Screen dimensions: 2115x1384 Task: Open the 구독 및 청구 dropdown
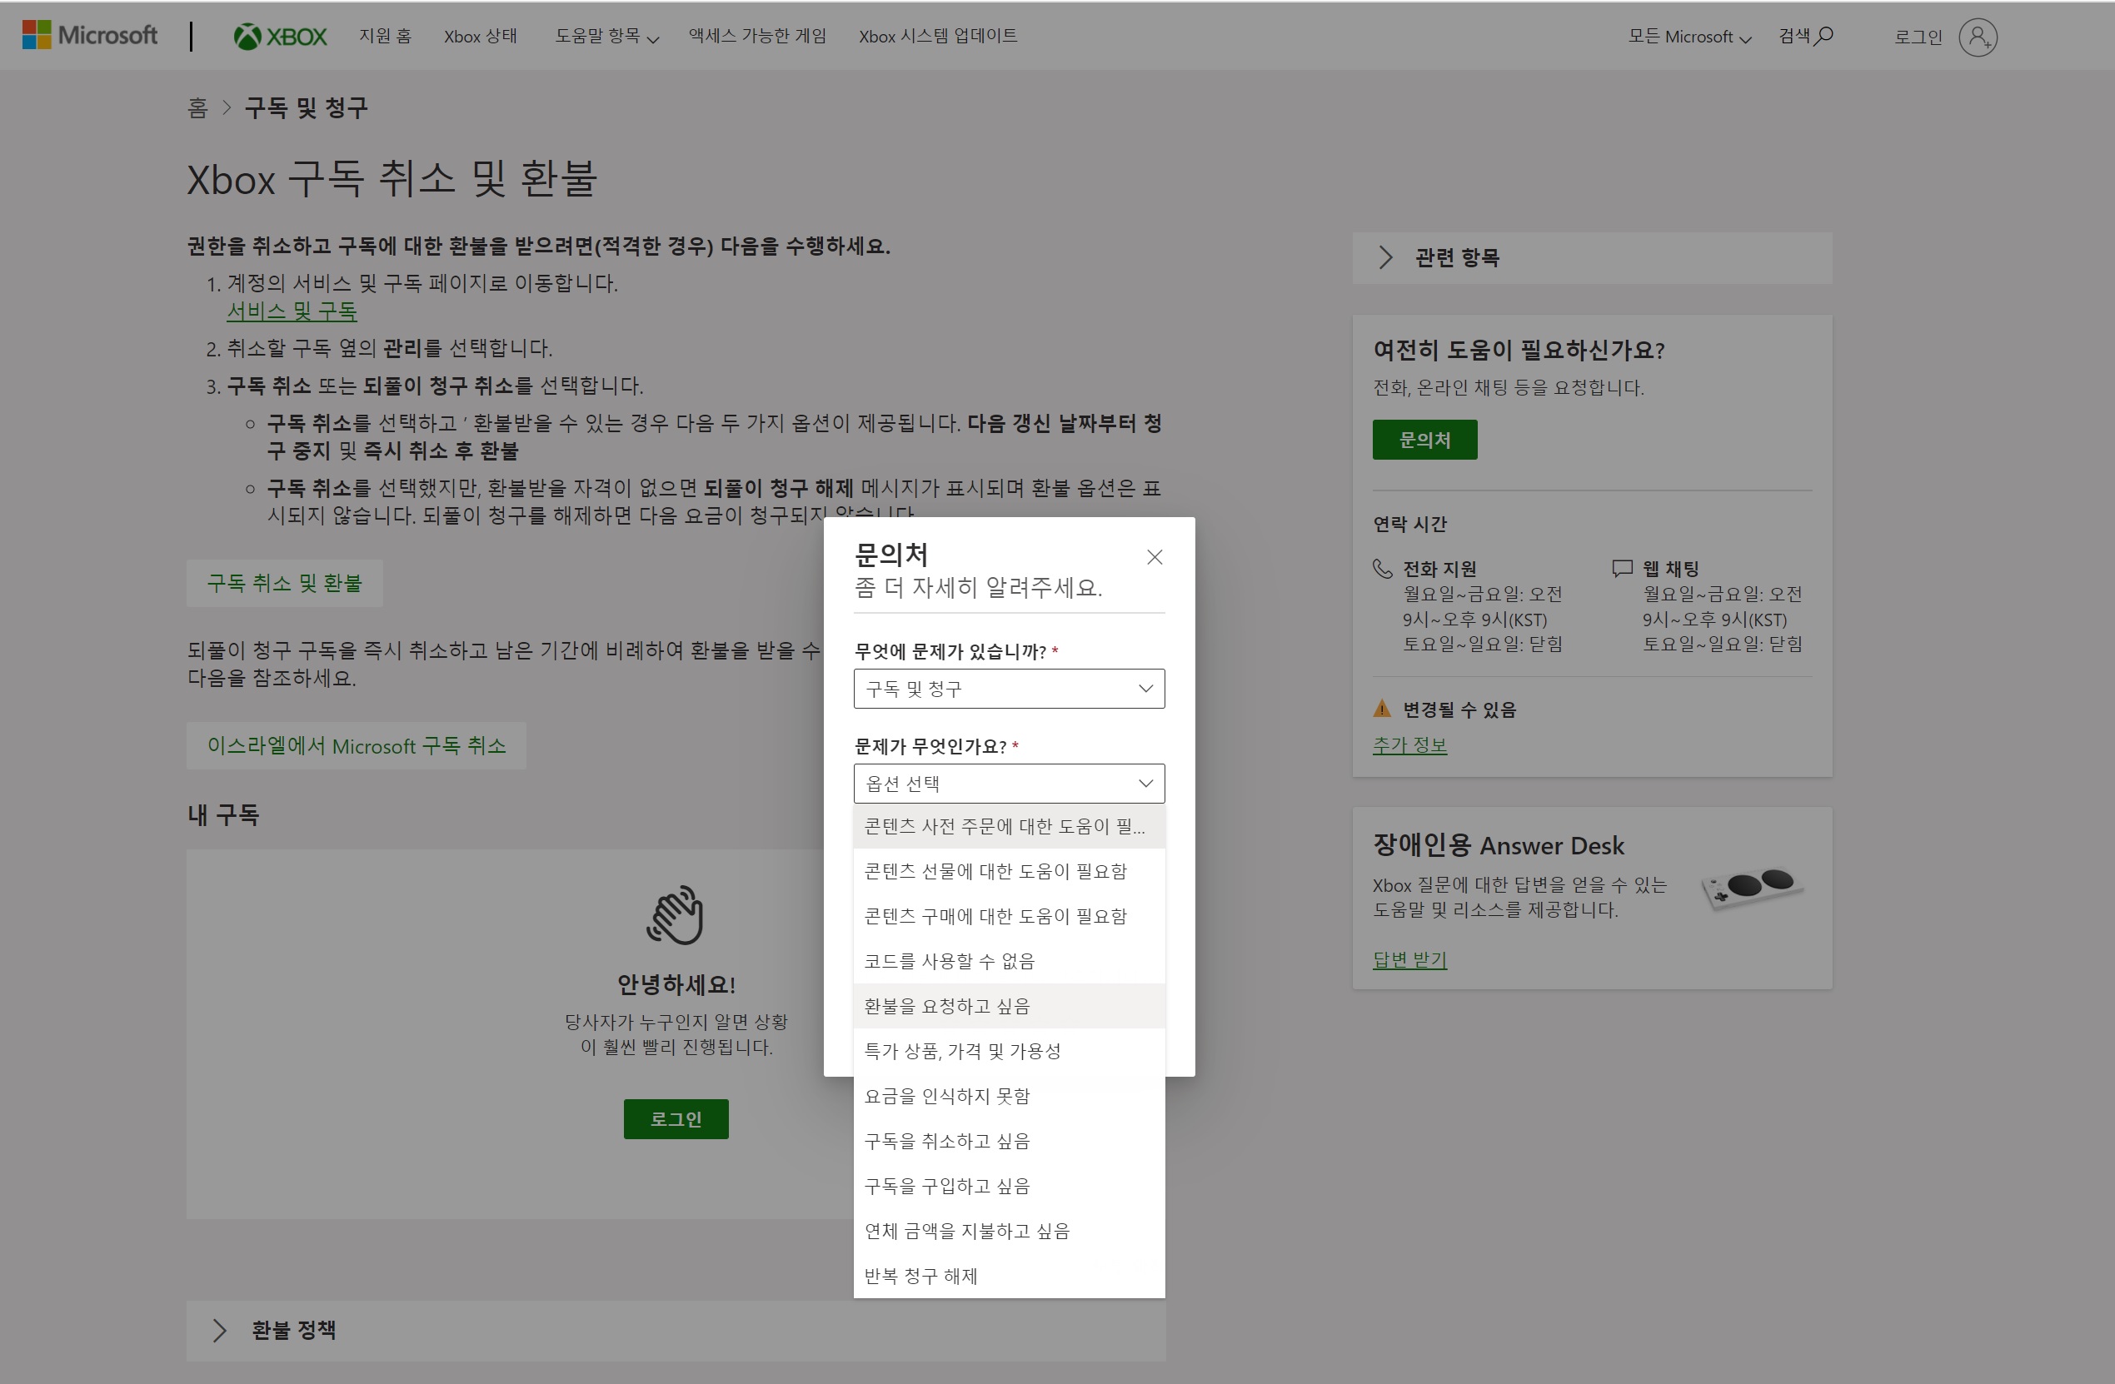pyautogui.click(x=1009, y=689)
